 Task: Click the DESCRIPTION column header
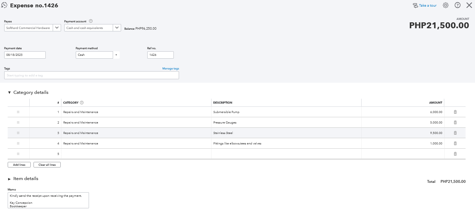coord(223,103)
